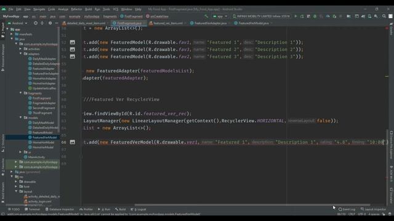Collapse the fragments package arrow
The width and height of the screenshot is (394, 221).
(x=20, y=93)
